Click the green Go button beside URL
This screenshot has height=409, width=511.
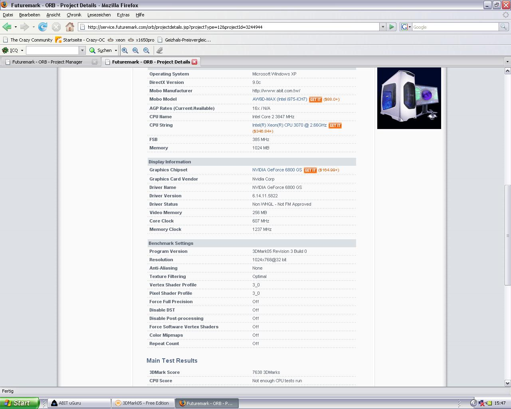point(392,27)
